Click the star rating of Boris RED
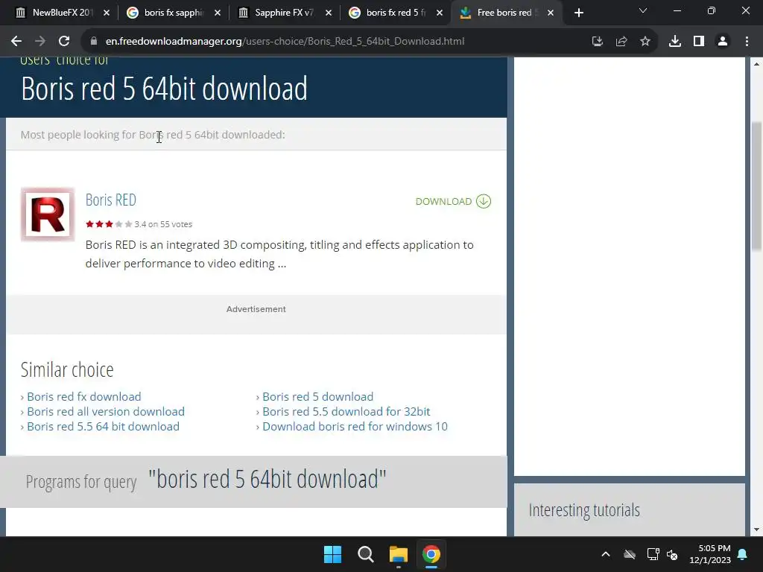The height and width of the screenshot is (572, 763). click(109, 224)
